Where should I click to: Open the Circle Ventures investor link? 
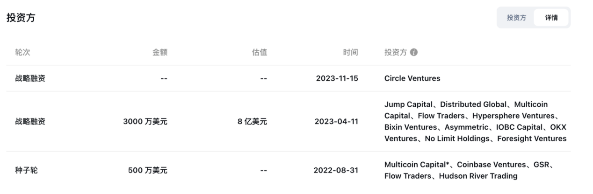pyautogui.click(x=412, y=78)
